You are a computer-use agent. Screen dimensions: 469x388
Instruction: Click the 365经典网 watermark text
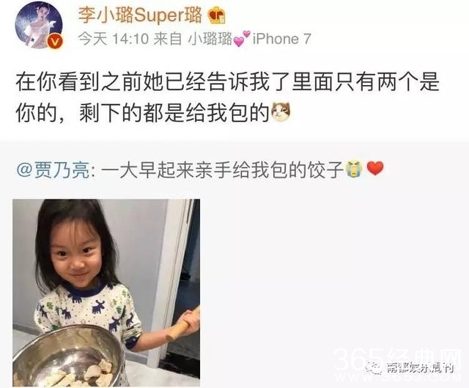[x=398, y=361]
